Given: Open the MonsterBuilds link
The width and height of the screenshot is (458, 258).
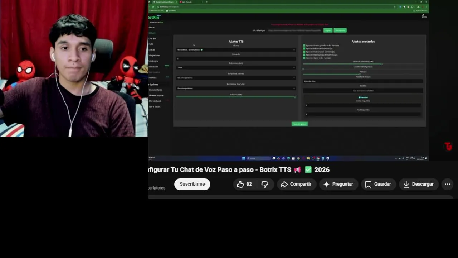Looking at the screenshot, I should [x=155, y=101].
